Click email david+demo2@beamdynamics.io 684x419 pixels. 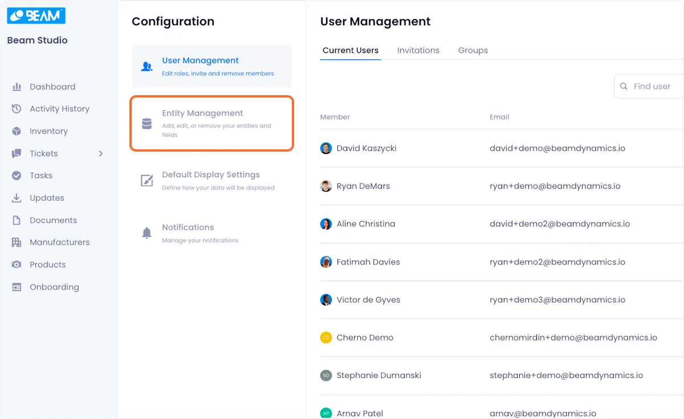pyautogui.click(x=560, y=224)
